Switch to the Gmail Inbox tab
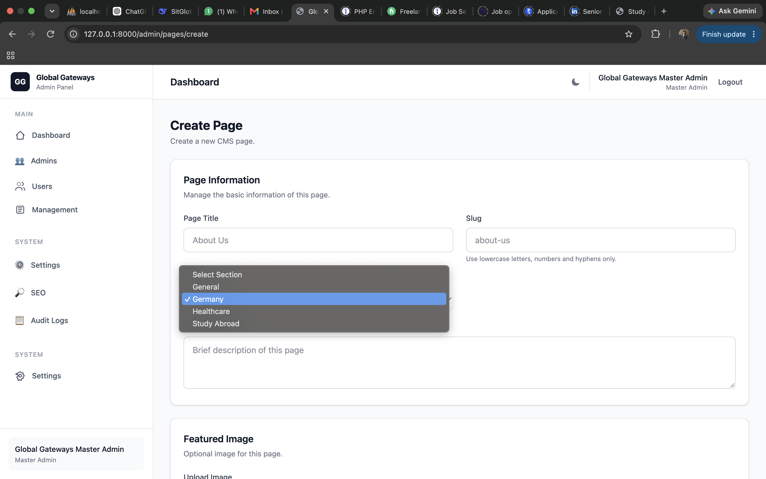 click(267, 11)
